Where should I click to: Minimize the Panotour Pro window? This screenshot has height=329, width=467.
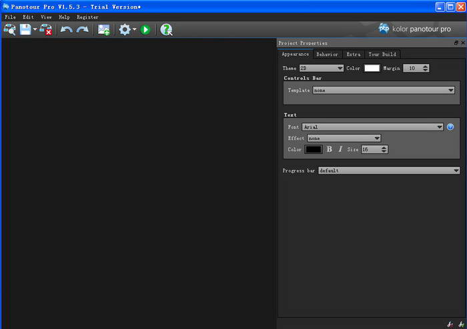440,7
